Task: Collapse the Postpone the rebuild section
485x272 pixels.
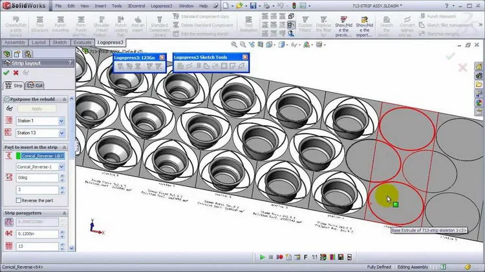Action: [64, 99]
